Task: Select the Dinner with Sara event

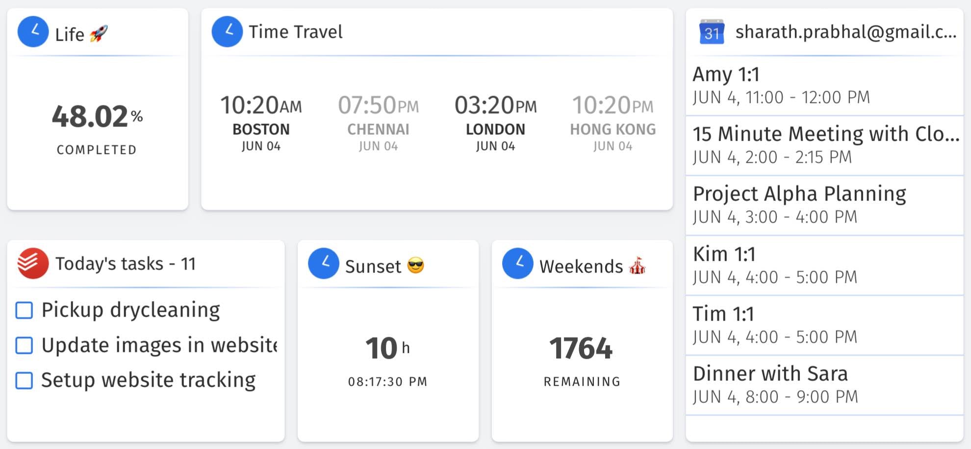Action: coord(824,385)
